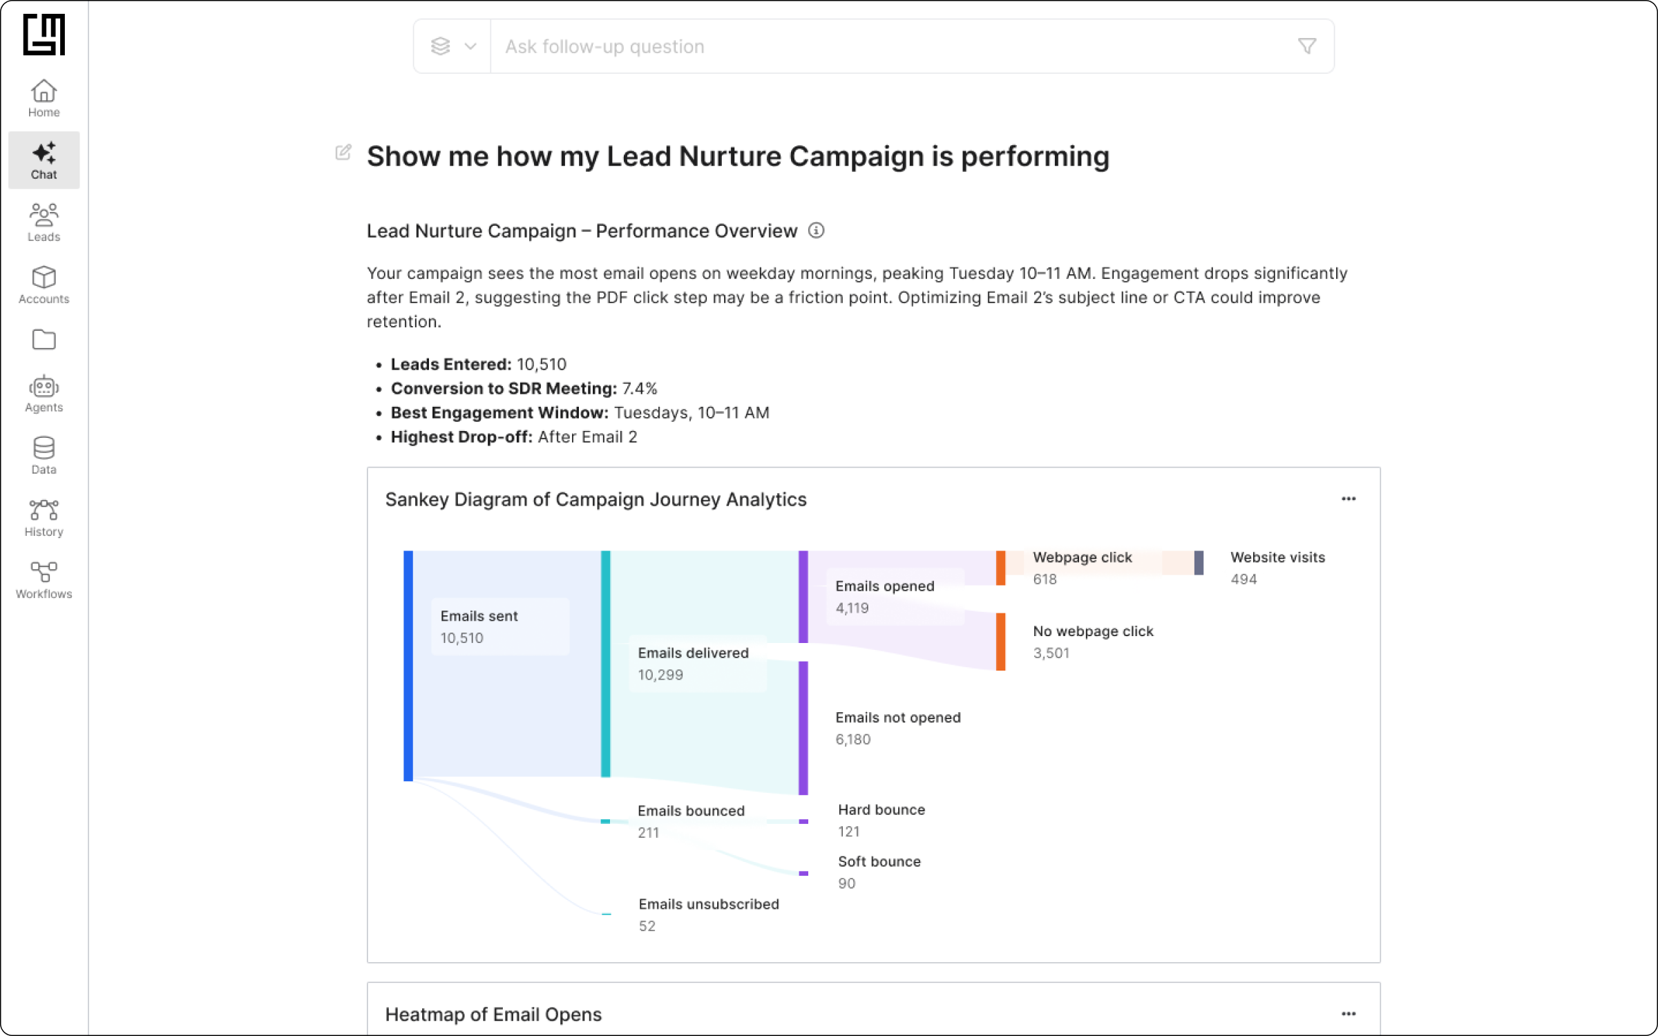This screenshot has height=1036, width=1658.
Task: Go to the Leads section
Action: [44, 222]
